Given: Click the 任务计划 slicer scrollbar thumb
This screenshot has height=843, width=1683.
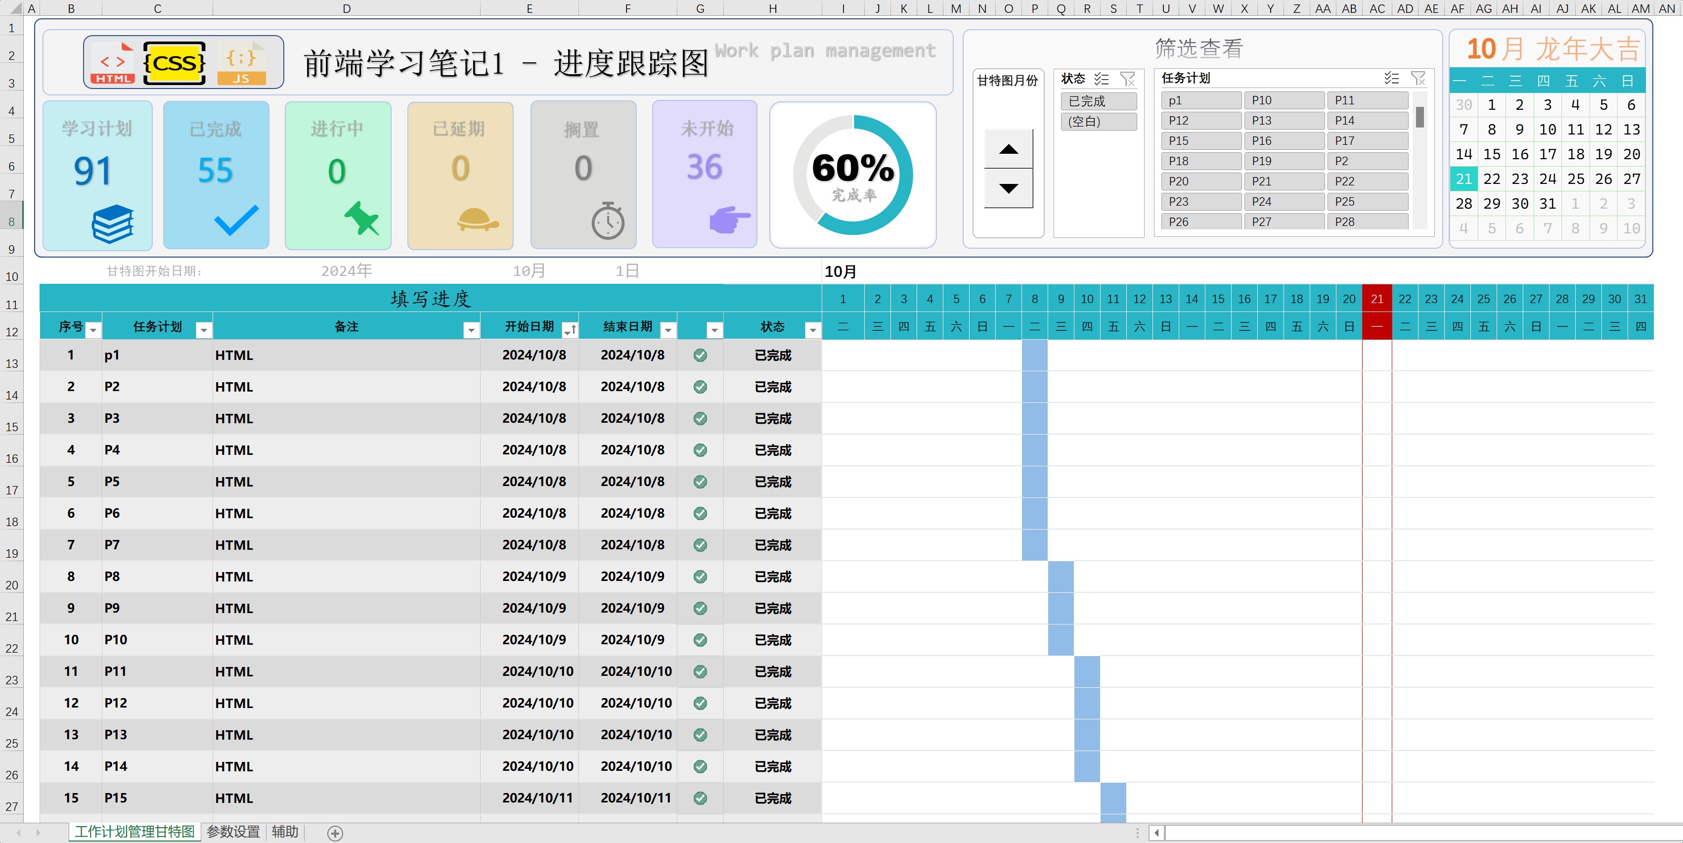Looking at the screenshot, I should (x=1419, y=117).
